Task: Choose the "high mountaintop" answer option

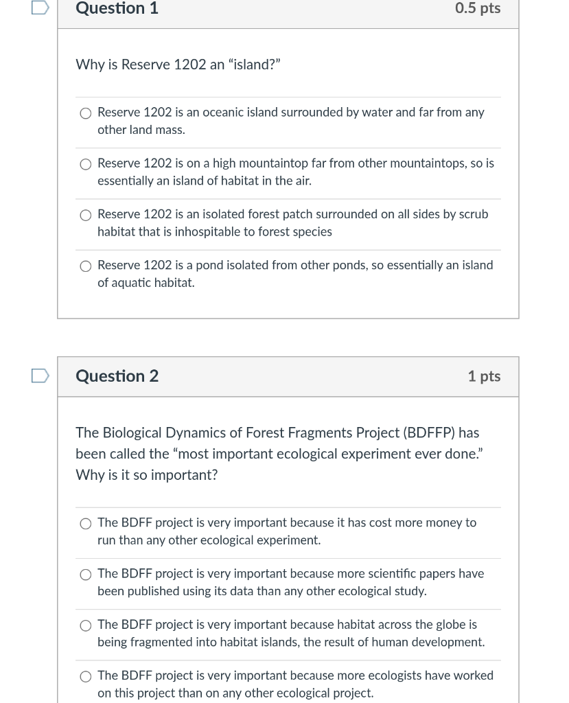Action: (x=85, y=164)
